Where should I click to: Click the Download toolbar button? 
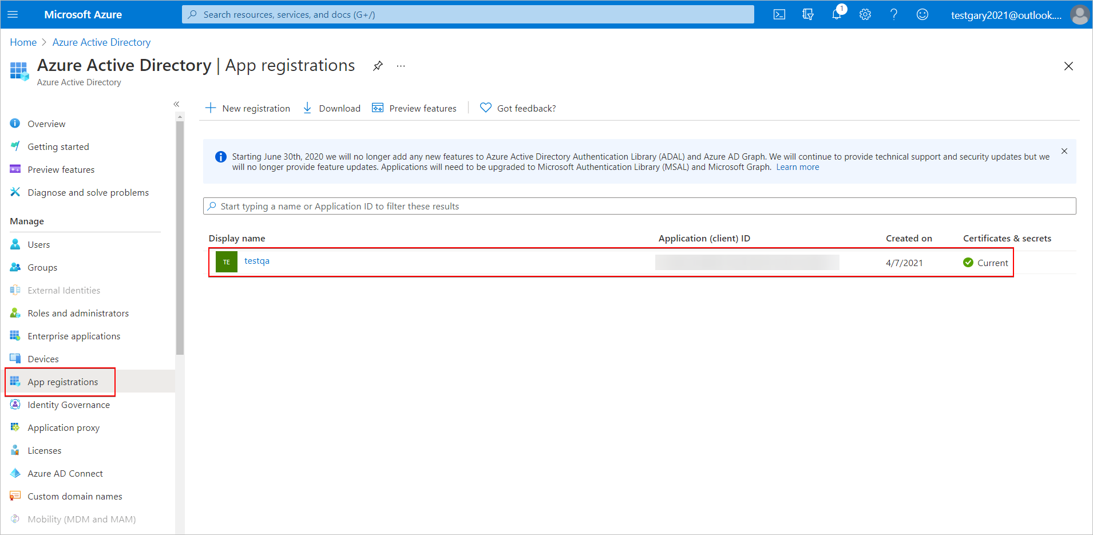click(332, 109)
